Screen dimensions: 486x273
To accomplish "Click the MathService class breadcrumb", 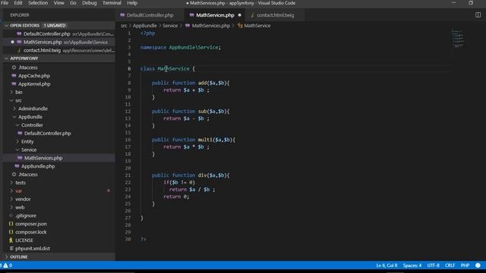I will 257,26.
